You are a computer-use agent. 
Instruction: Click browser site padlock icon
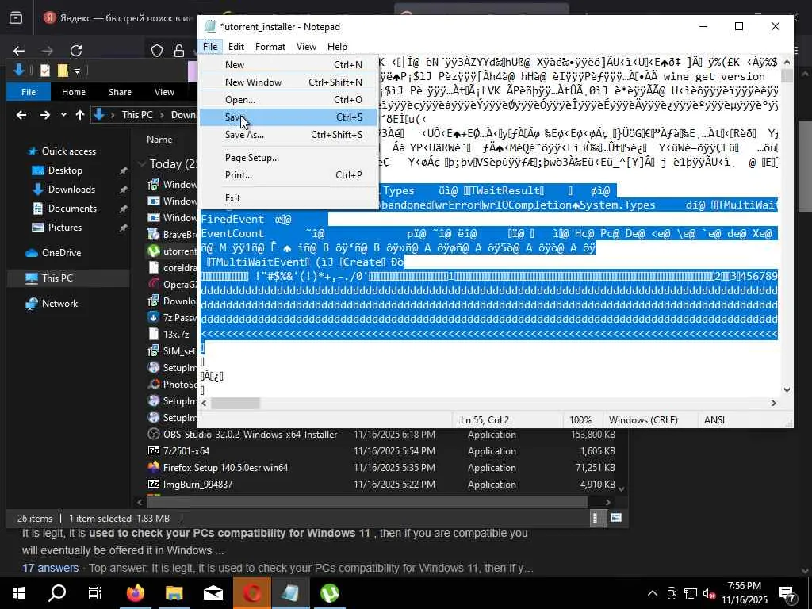pyautogui.click(x=179, y=50)
